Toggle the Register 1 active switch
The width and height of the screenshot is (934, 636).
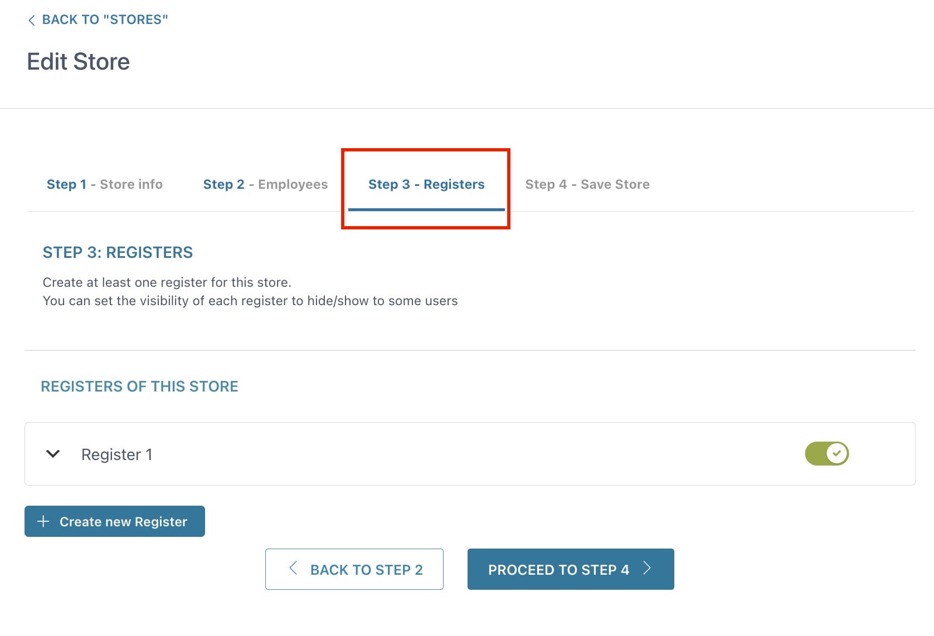(826, 453)
